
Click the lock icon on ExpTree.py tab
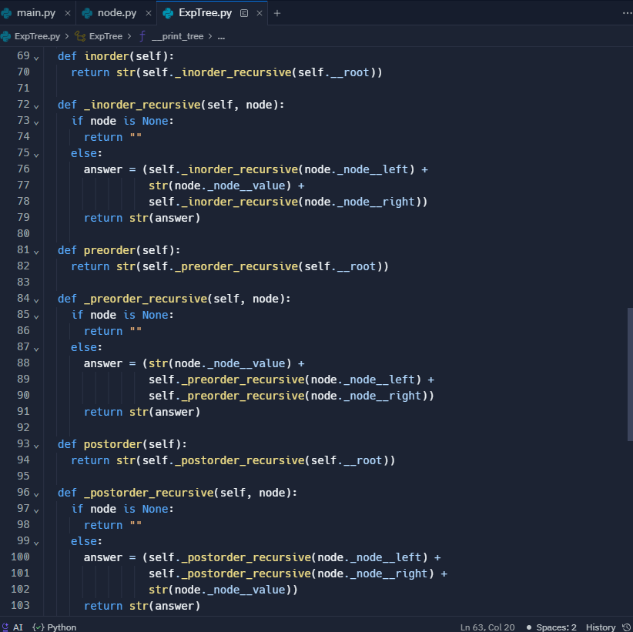[x=244, y=13]
